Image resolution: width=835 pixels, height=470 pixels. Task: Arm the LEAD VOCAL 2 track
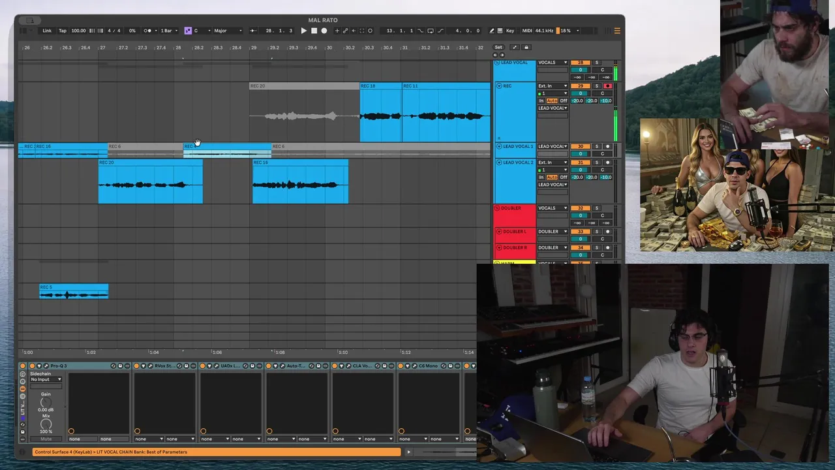click(x=607, y=163)
